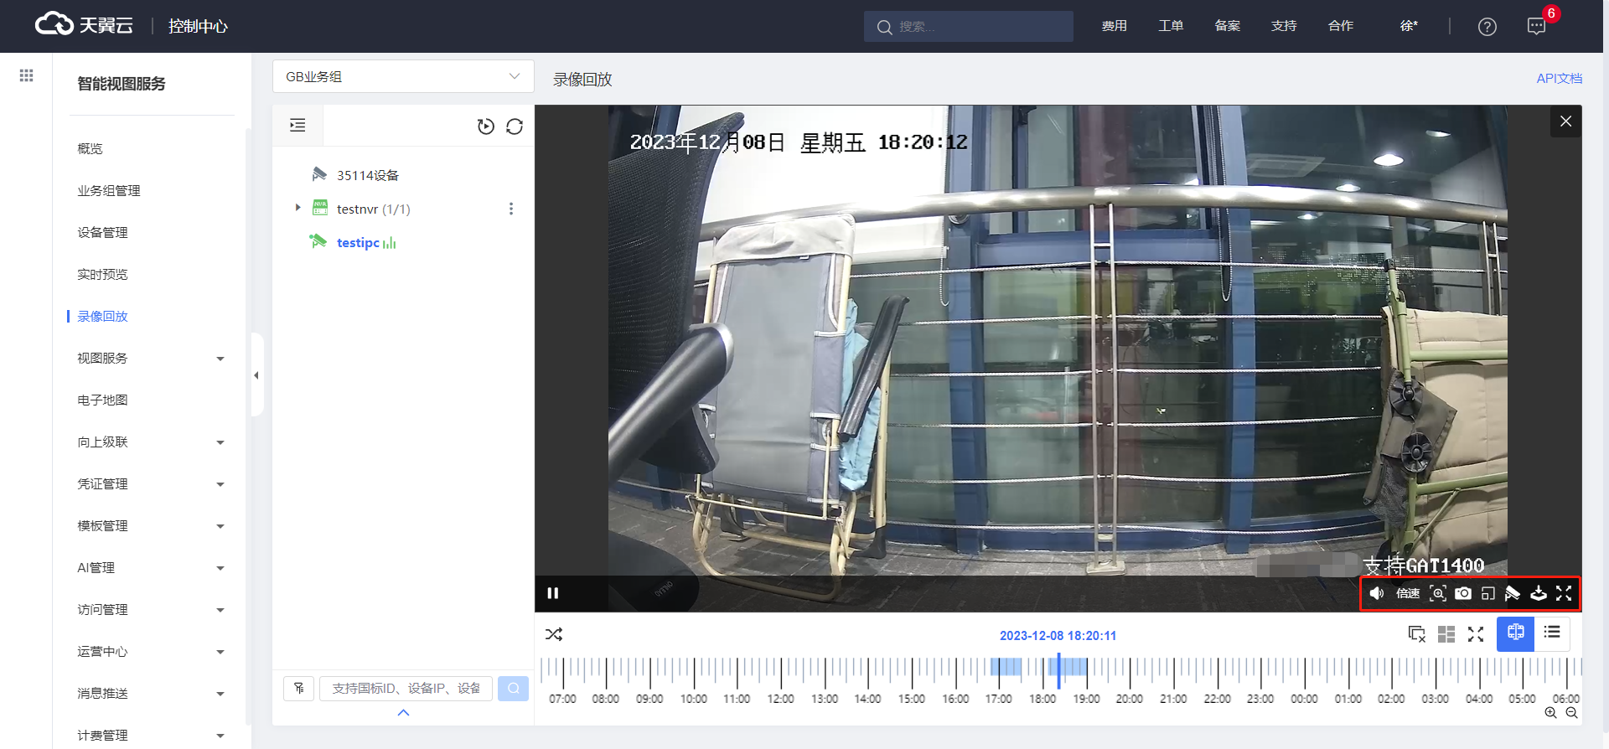Open 设备管理 from the sidebar
Image resolution: width=1609 pixels, height=749 pixels.
pos(102,233)
